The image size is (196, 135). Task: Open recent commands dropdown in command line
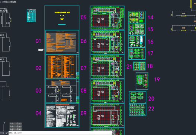[11, 133]
